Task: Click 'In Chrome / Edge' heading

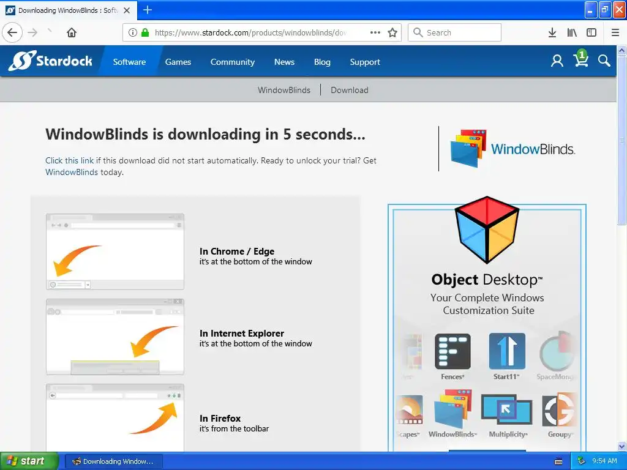Action: (237, 252)
